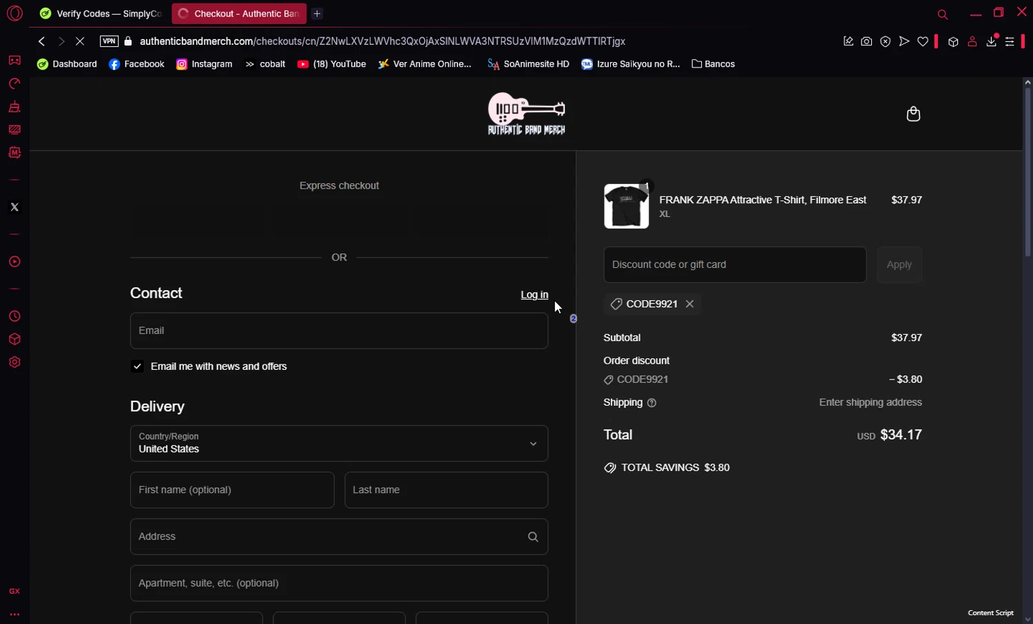Stop loading the page

click(80, 41)
